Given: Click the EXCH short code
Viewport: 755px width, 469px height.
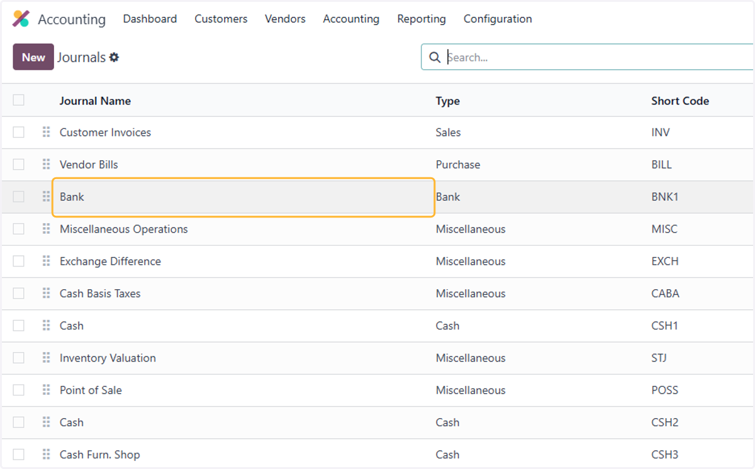Looking at the screenshot, I should (x=665, y=261).
